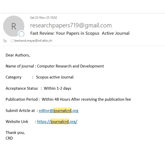
Task: Open the https://journalcrd.org/ website link
Action: [57, 122]
